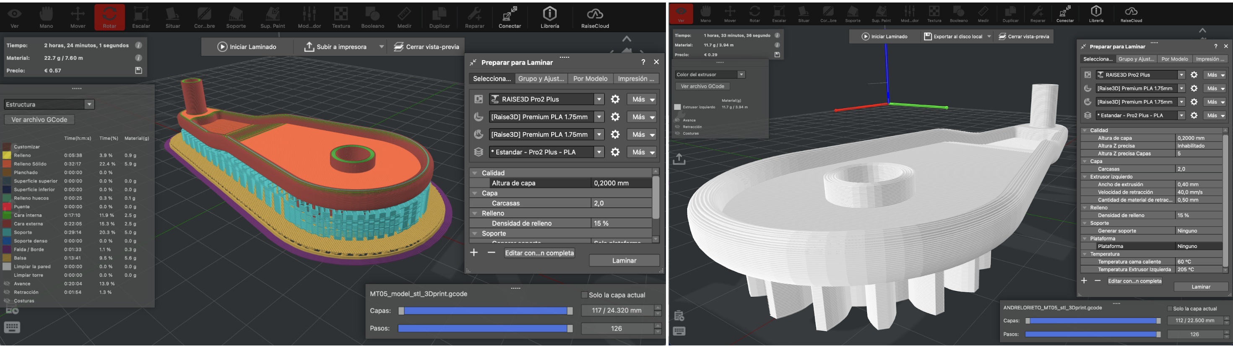Viewport: 1233px width, 348px height.
Task: Click the Reparar icon in the left window
Action: pos(474,17)
